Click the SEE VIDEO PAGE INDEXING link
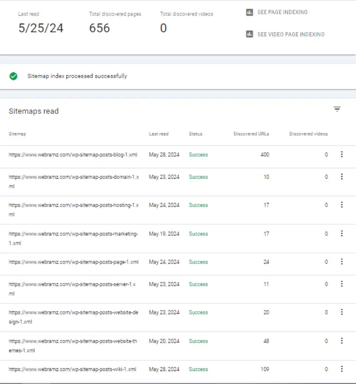356x384 pixels. 291,34
